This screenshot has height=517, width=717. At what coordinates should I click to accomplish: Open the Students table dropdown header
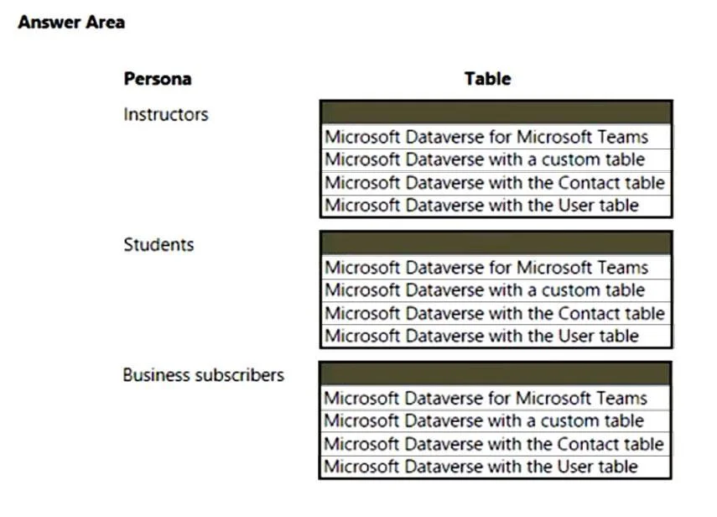click(496, 243)
